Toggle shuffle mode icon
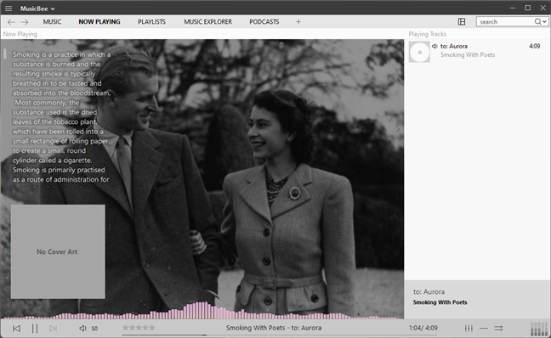551x338 pixels. coord(498,328)
